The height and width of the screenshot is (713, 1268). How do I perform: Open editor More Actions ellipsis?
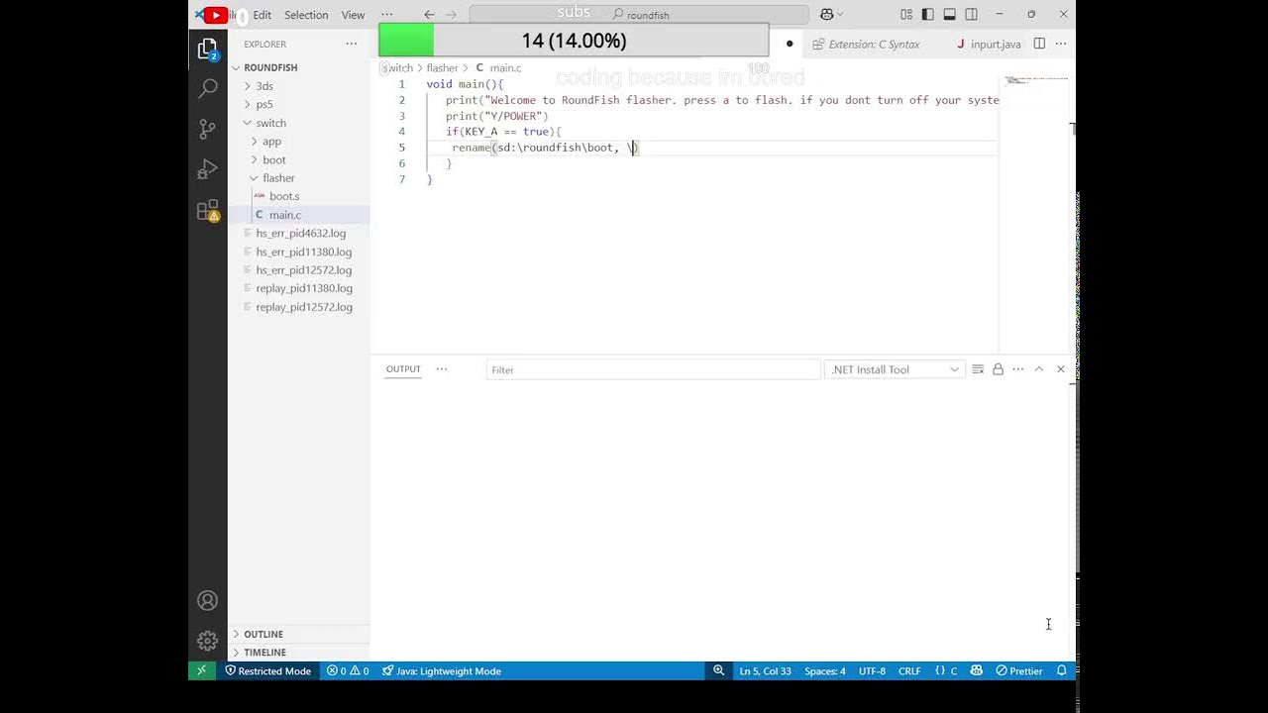(1061, 44)
